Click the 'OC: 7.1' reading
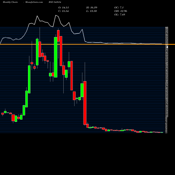175x175 pixels. [119, 8]
